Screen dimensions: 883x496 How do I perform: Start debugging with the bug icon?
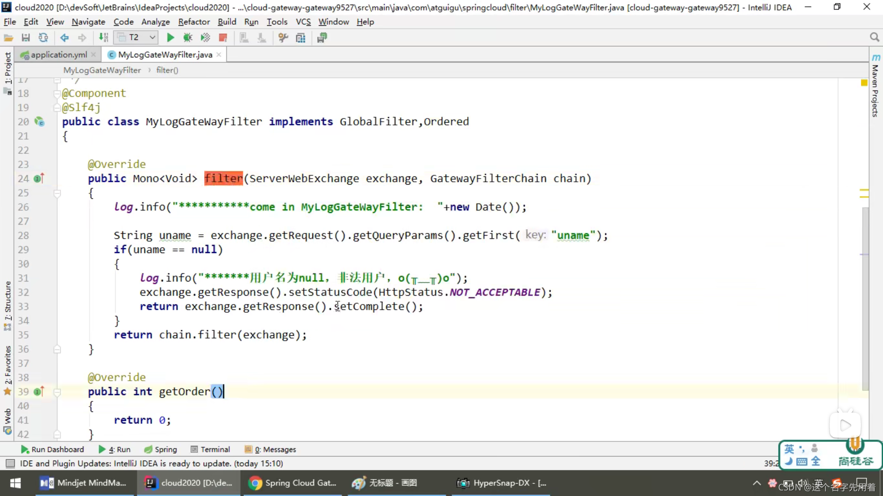(x=188, y=38)
